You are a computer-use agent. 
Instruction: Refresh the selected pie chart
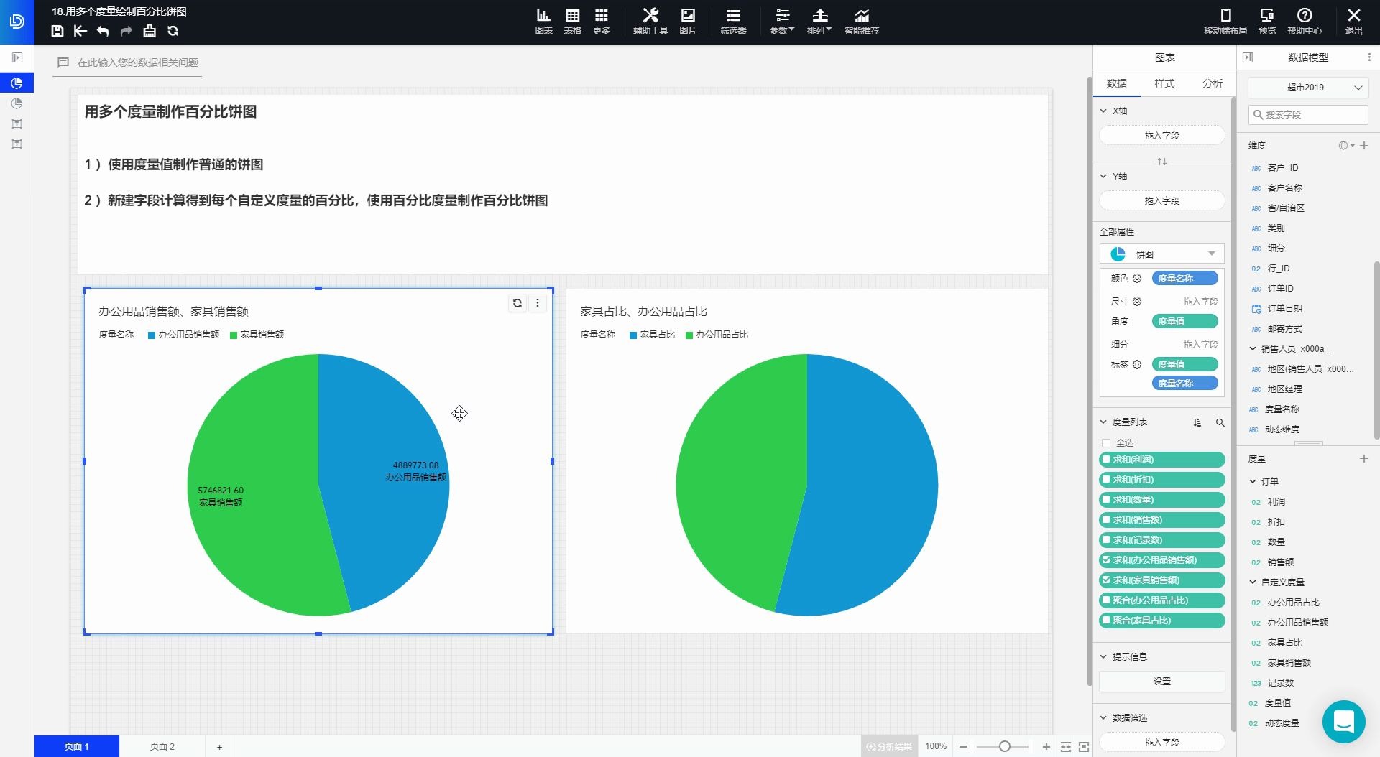tap(517, 303)
